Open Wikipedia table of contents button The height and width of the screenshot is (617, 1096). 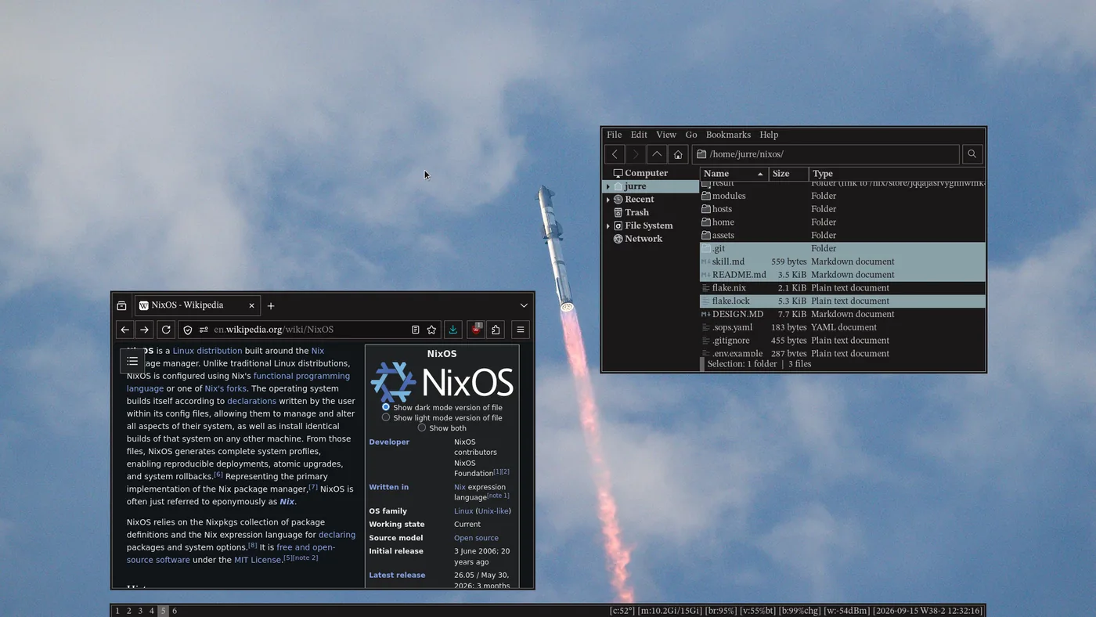(132, 361)
